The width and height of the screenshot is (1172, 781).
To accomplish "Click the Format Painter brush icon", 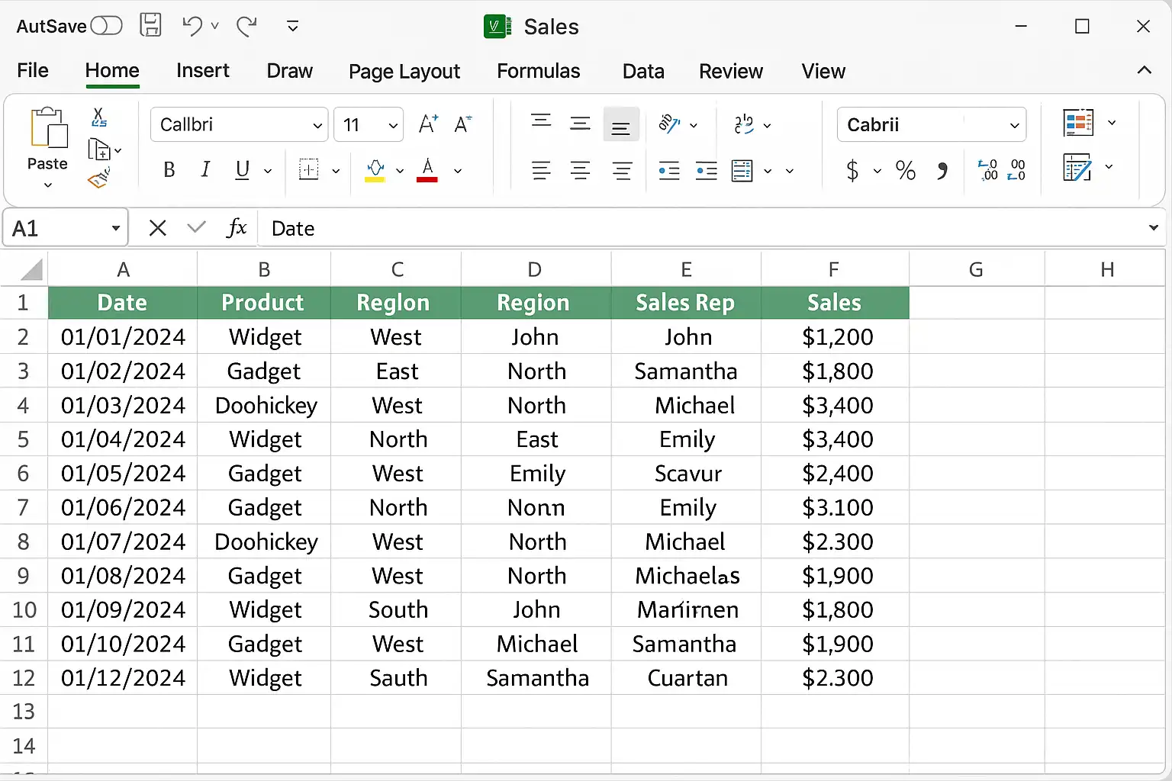I will [99, 179].
